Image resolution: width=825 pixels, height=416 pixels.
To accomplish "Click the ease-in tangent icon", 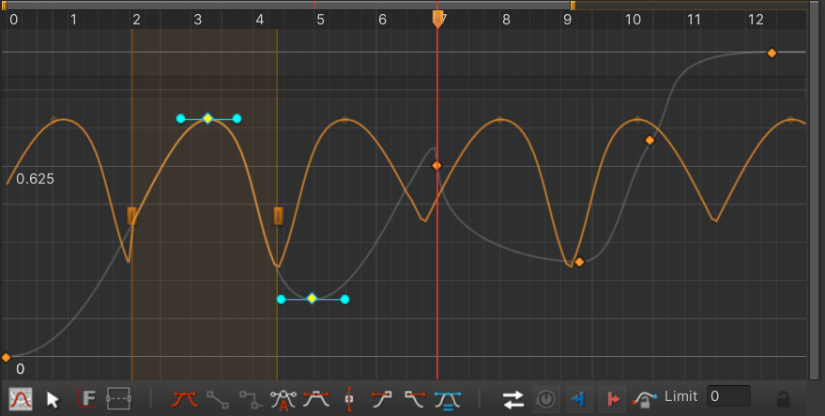I will [381, 399].
